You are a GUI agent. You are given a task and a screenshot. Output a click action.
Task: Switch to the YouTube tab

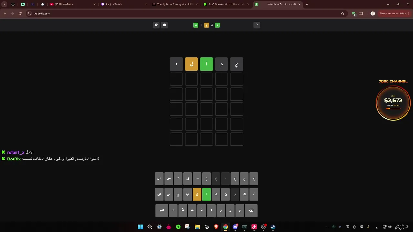[x=72, y=4]
